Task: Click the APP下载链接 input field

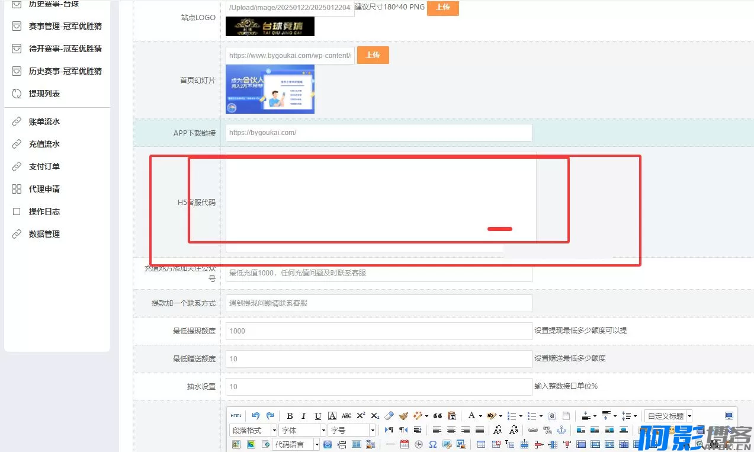Action: (x=378, y=133)
